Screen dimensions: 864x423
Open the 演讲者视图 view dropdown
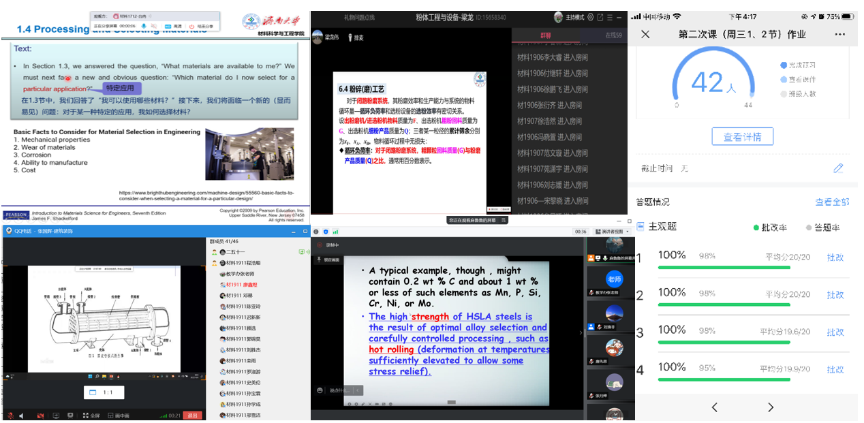[x=608, y=232]
